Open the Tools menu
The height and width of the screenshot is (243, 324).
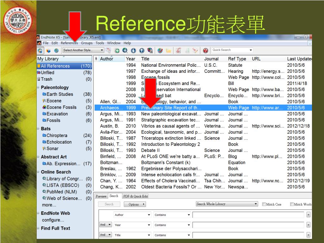[x=100, y=43]
